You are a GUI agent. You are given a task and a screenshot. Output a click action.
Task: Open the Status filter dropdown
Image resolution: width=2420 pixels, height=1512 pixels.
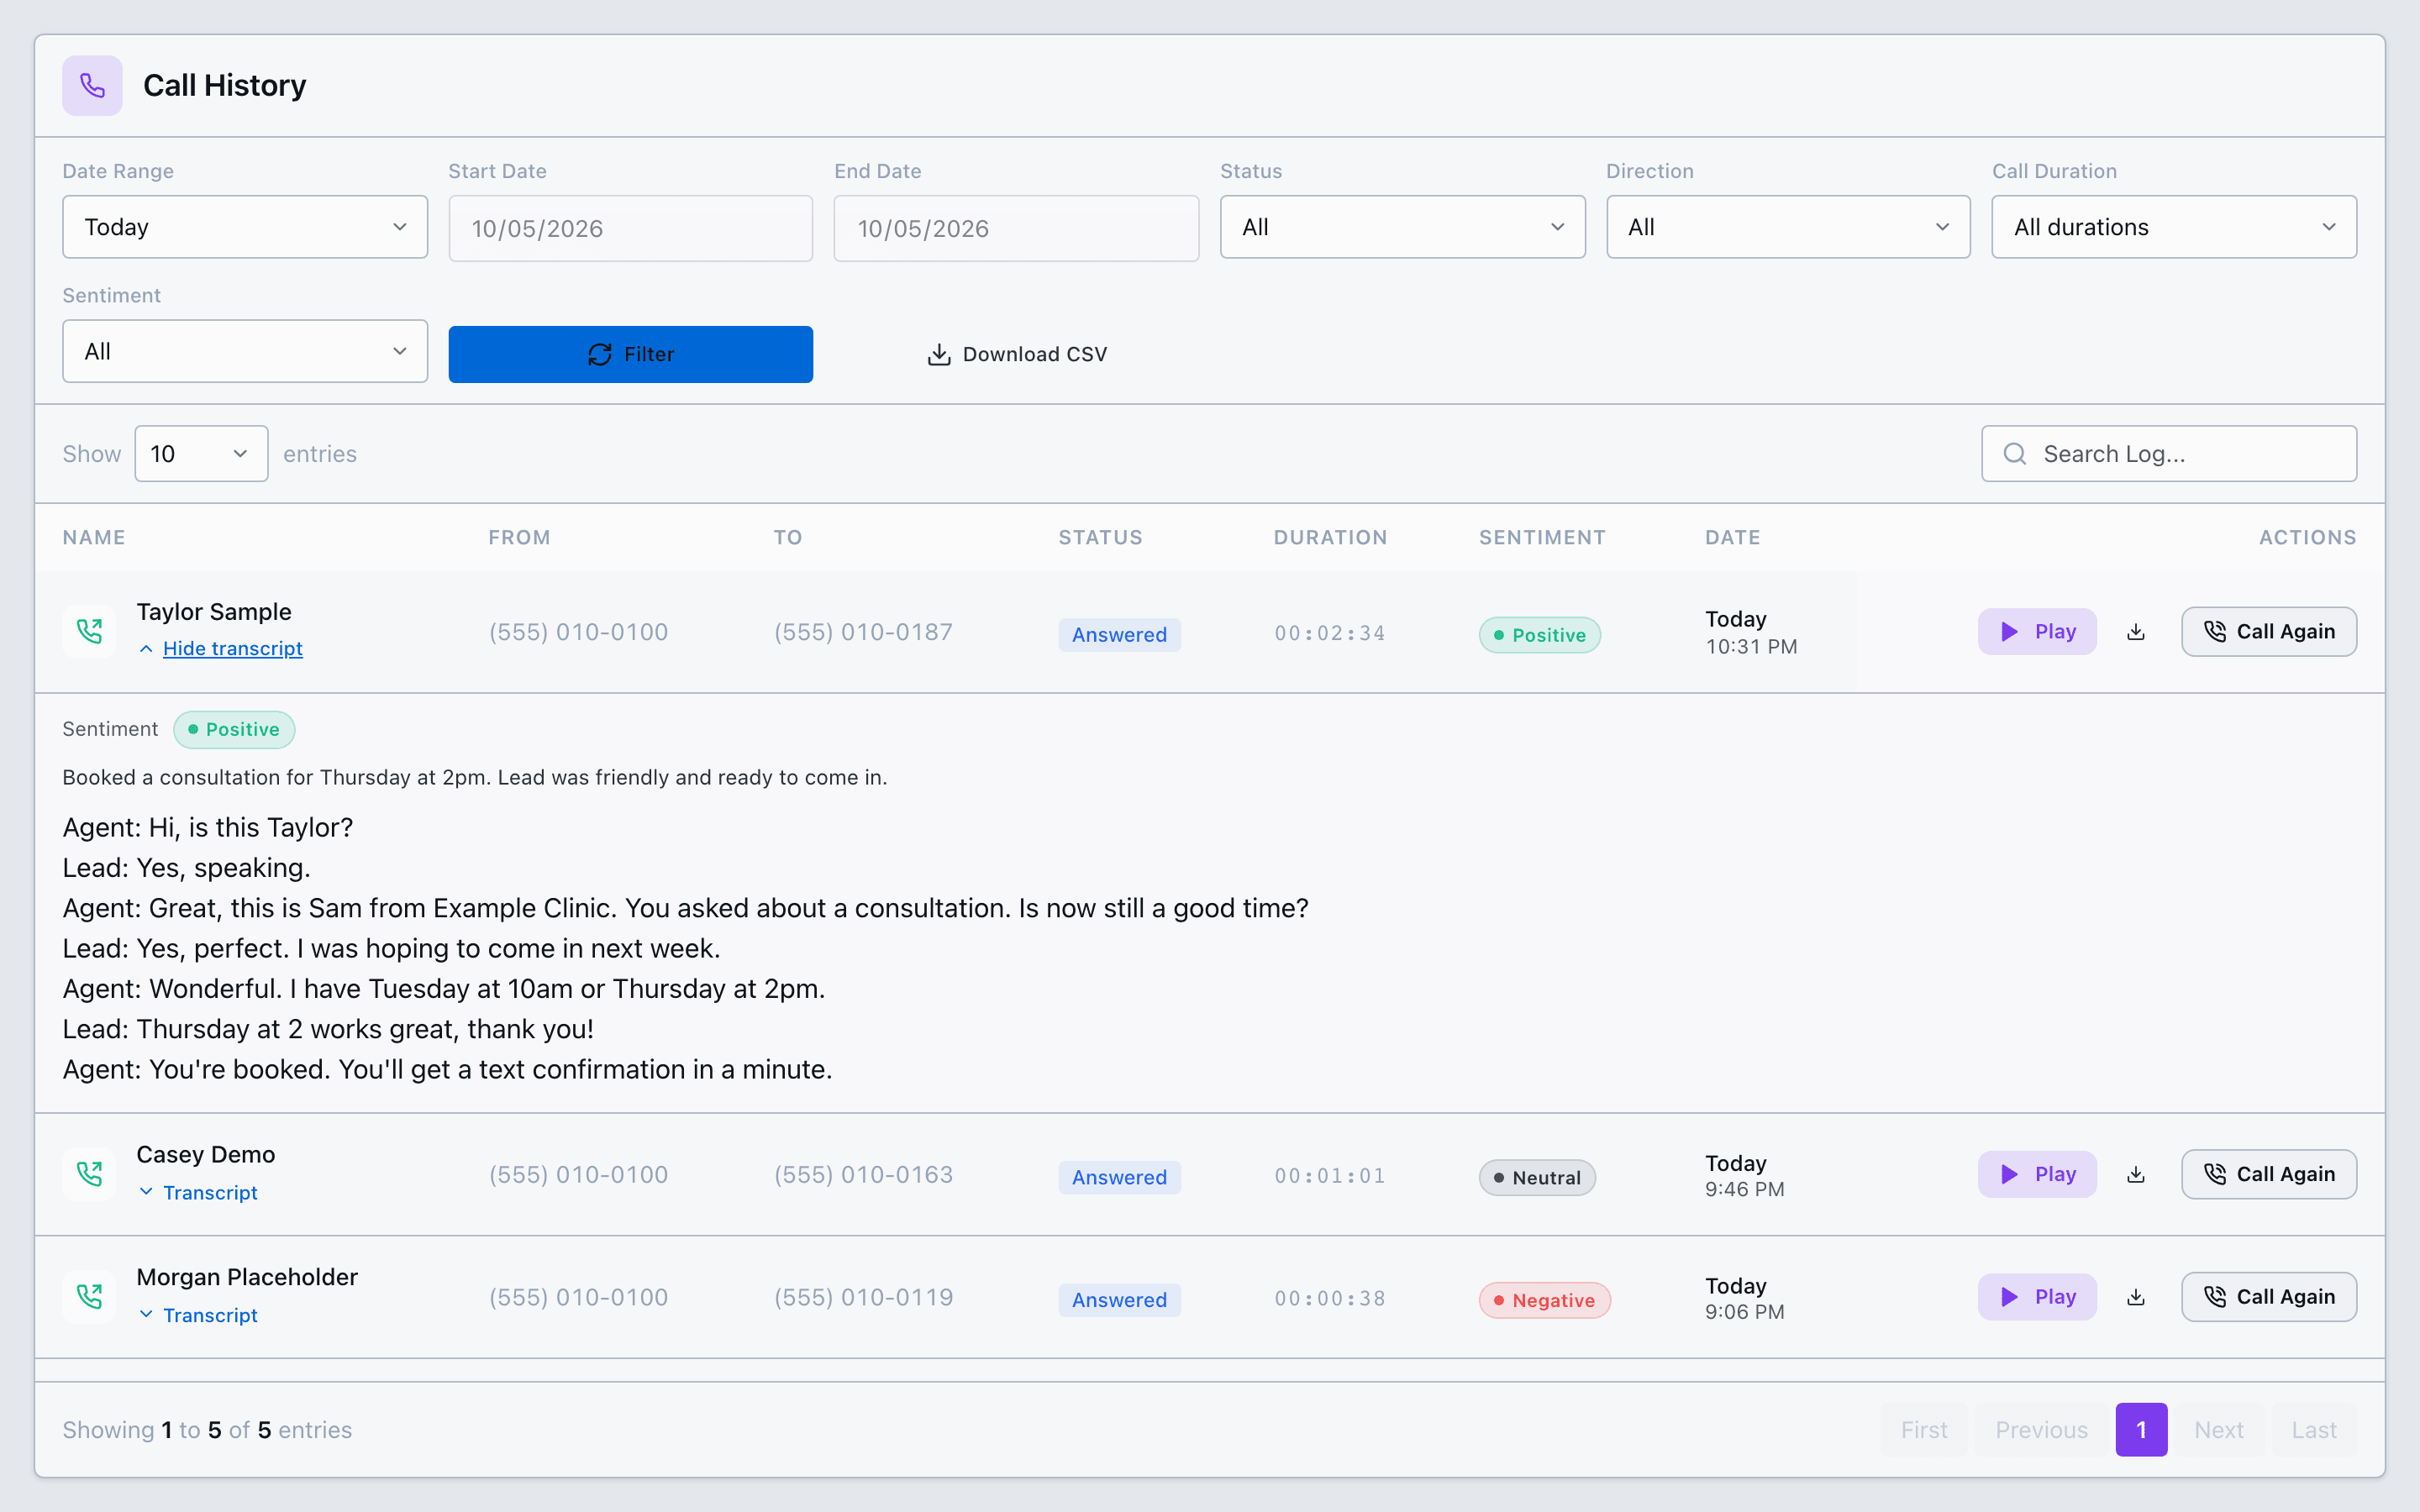(x=1402, y=227)
